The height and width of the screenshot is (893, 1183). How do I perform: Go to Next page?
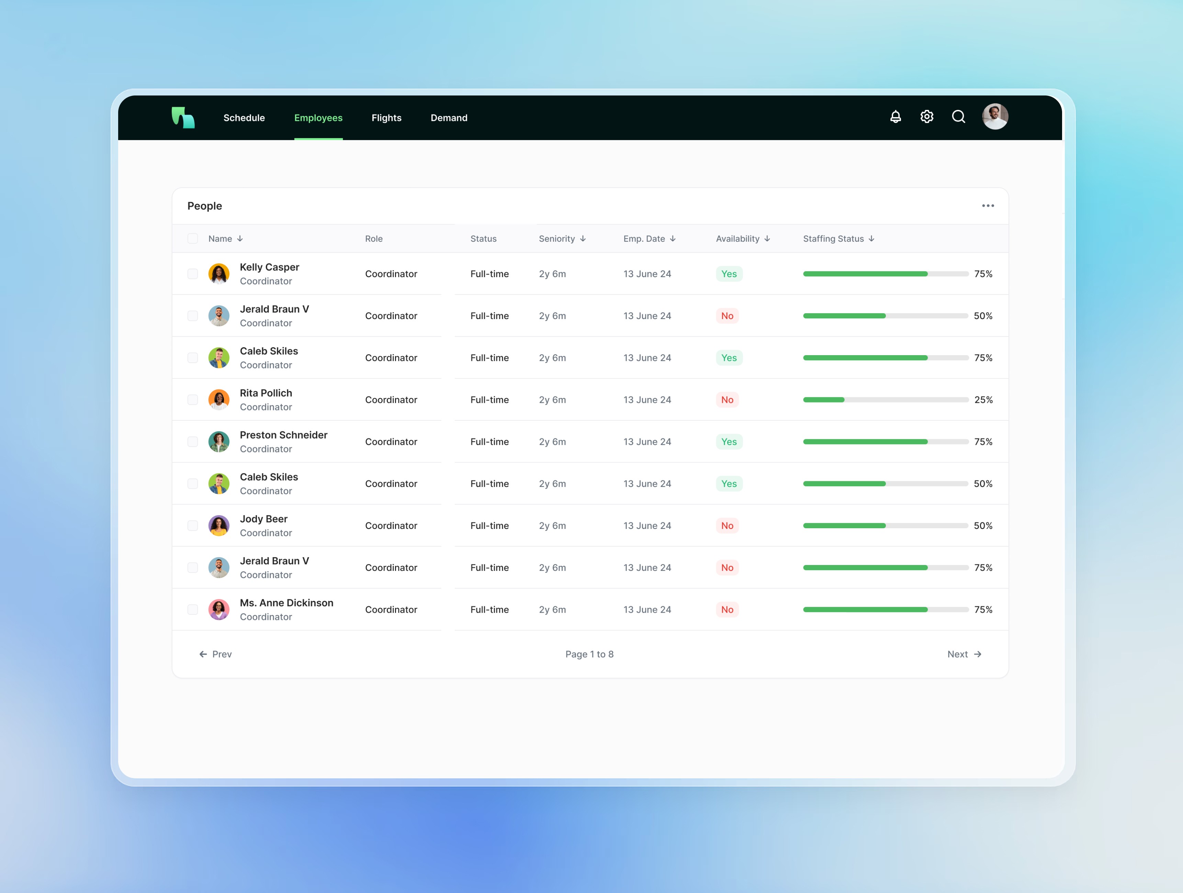[964, 654]
